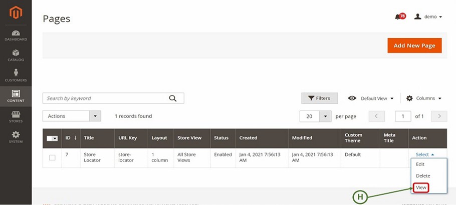This screenshot has width=456, height=205.
Task: Open the System sidebar section
Action: (16, 137)
